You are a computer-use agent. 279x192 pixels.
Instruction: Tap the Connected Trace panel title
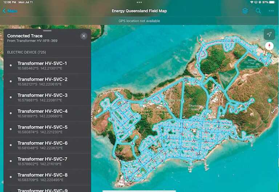tap(25, 36)
